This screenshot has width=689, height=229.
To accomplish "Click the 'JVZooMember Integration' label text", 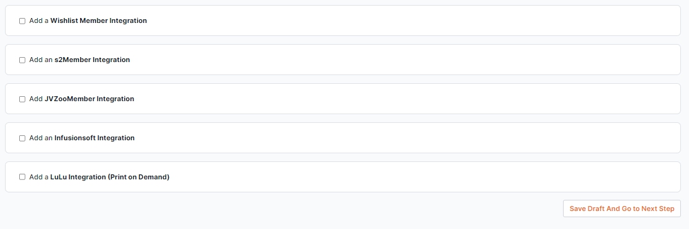I will coord(89,99).
